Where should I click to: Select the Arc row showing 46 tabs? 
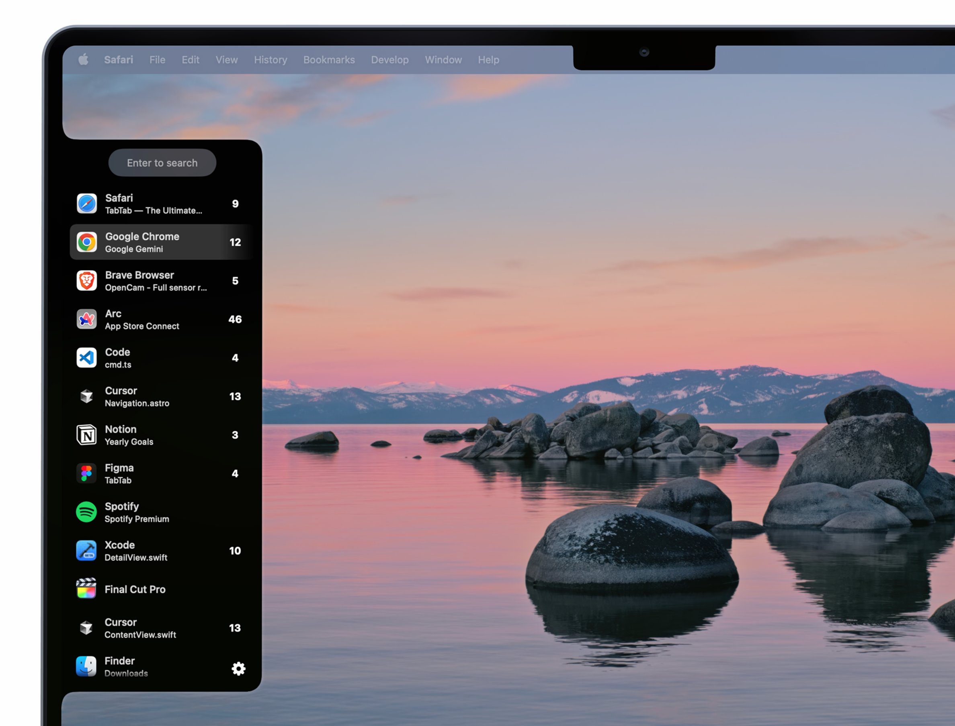[162, 319]
